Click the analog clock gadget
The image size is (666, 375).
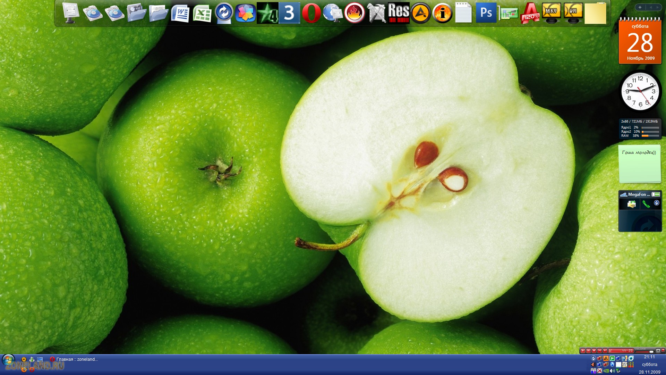640,91
